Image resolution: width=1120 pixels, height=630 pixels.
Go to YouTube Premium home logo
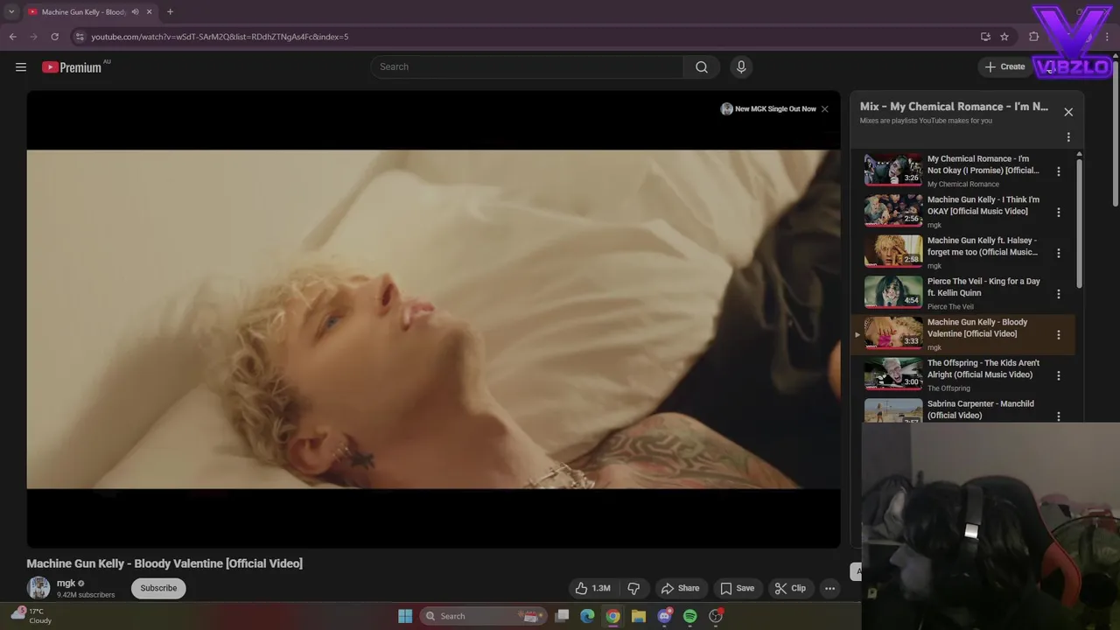pos(72,67)
